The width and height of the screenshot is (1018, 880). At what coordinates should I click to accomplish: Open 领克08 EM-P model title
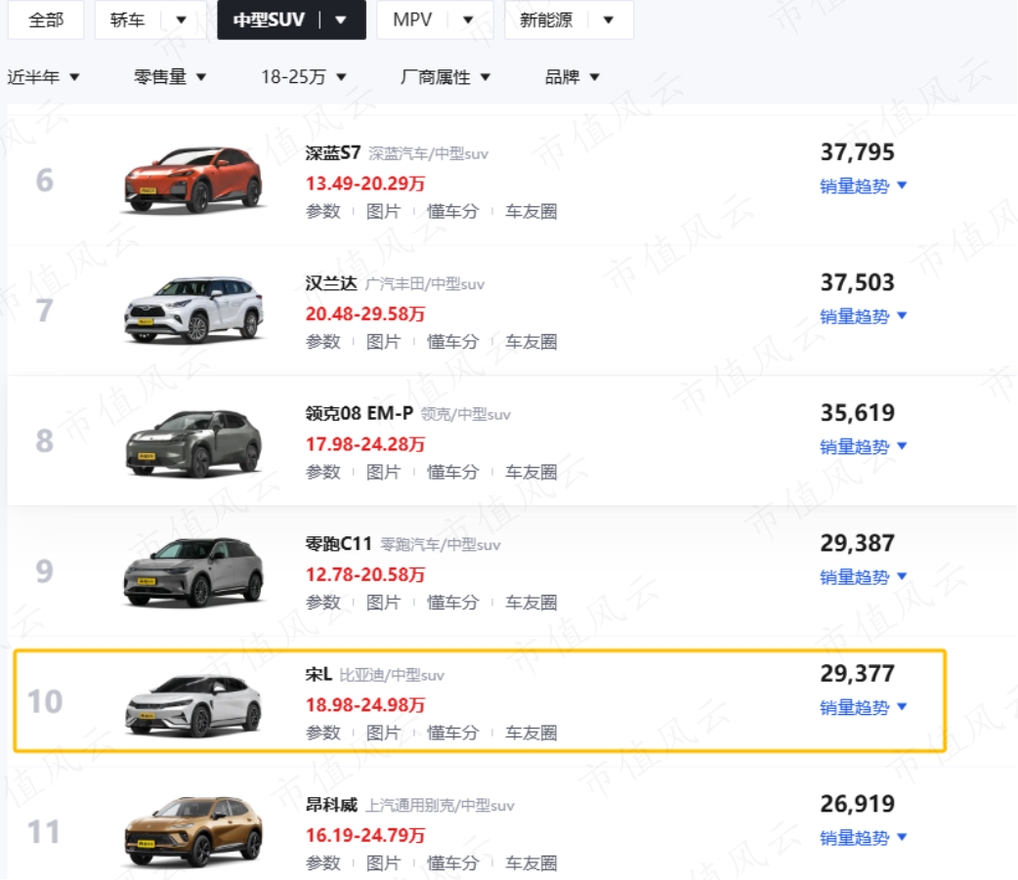point(359,413)
